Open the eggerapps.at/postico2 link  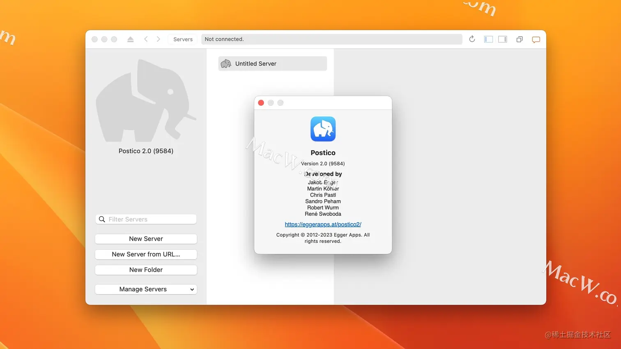pyautogui.click(x=323, y=224)
